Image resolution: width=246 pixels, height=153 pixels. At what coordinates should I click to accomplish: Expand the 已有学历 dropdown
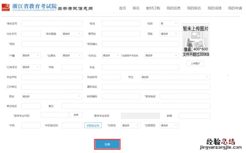click(x=31, y=67)
